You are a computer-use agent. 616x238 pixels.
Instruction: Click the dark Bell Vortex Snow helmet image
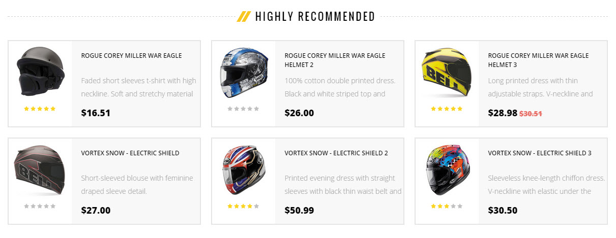coord(40,170)
